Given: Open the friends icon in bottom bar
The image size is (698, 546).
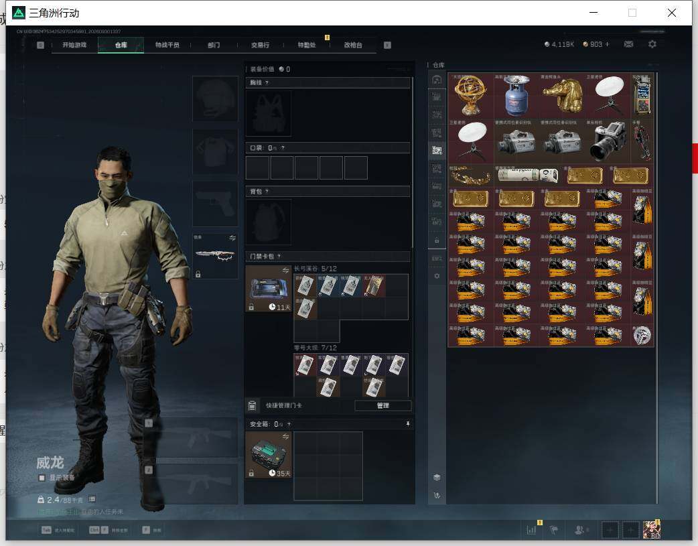Looking at the screenshot, I should click(x=580, y=530).
